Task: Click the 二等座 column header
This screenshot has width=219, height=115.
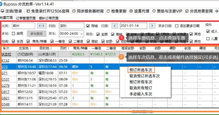Action: [112, 48]
